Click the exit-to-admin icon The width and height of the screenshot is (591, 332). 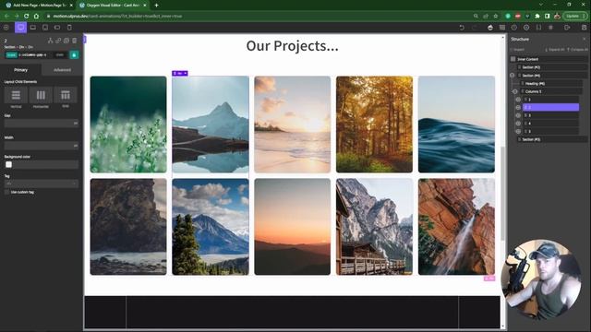click(567, 28)
